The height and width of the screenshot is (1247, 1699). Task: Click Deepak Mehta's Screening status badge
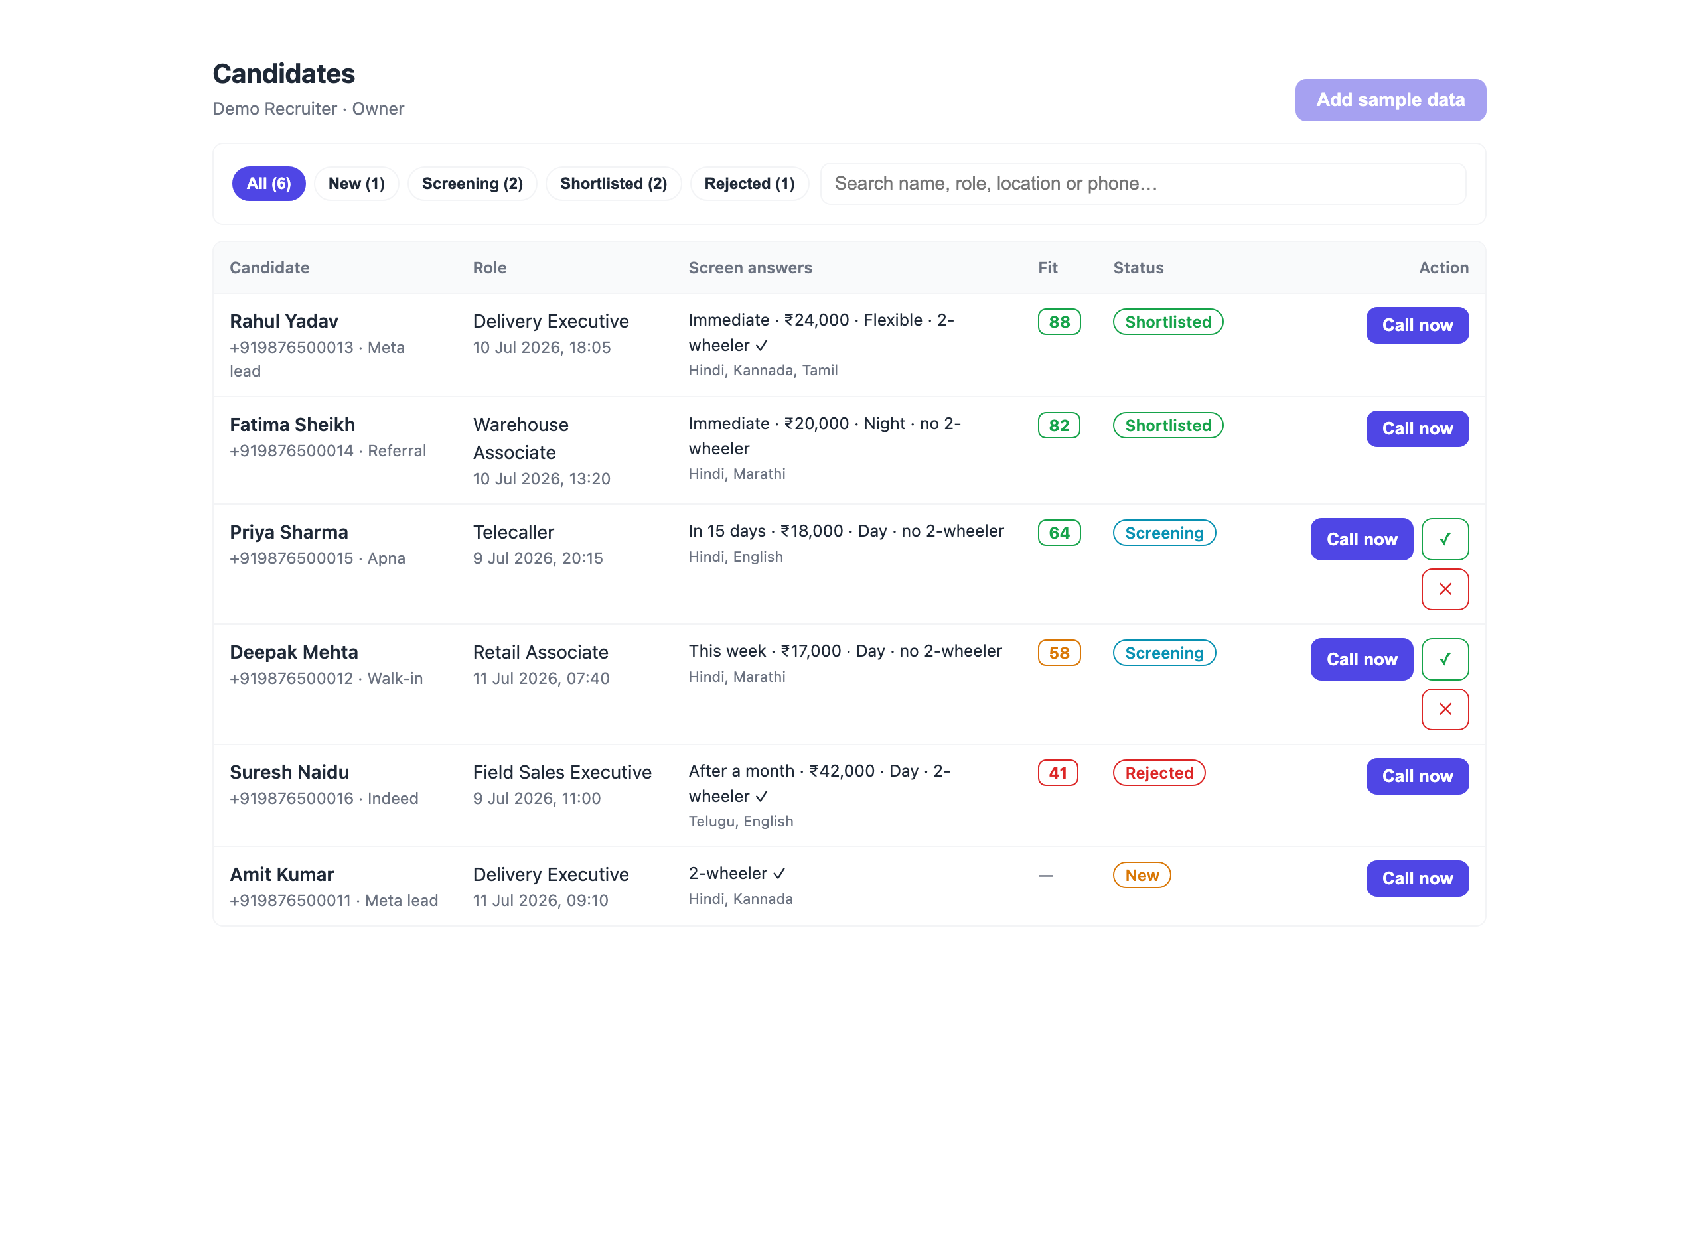click(1163, 652)
